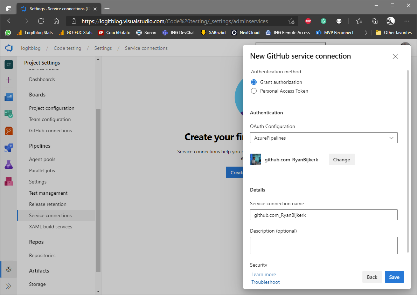This screenshot has height=295, width=417.
Task: Reload the page with the refresh icon
Action: point(41,21)
